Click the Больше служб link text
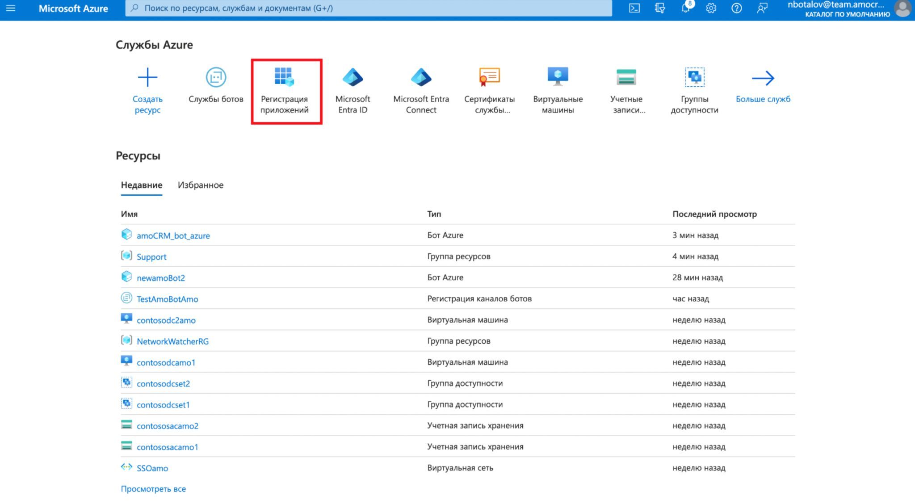Screen dimensions: 915x504 763,99
